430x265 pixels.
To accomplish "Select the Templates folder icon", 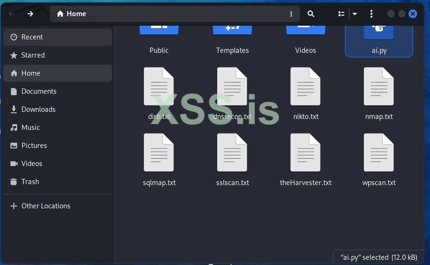I will (x=232, y=30).
